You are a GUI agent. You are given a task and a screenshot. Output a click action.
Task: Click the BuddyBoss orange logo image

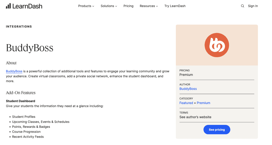click(x=217, y=45)
